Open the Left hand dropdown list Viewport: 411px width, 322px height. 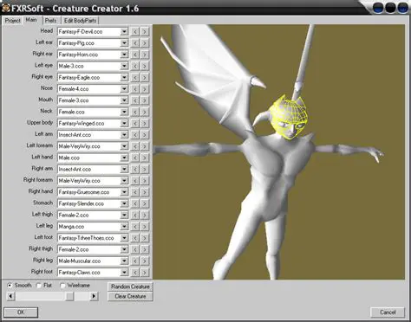pos(124,158)
